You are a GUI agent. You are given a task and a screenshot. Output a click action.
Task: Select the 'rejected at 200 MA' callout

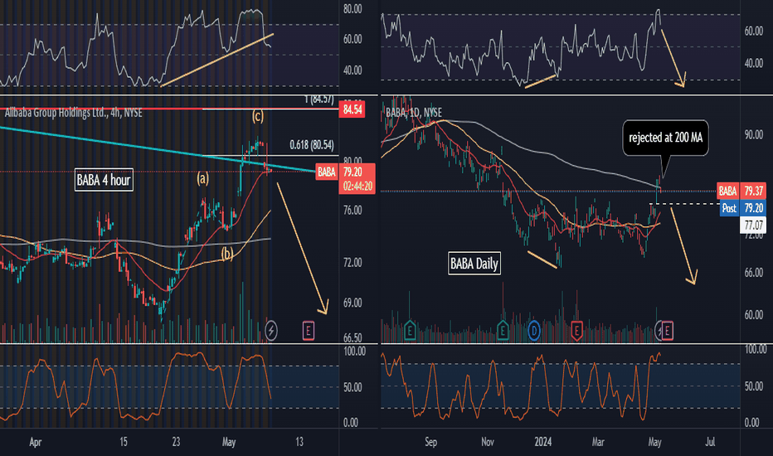click(x=665, y=138)
